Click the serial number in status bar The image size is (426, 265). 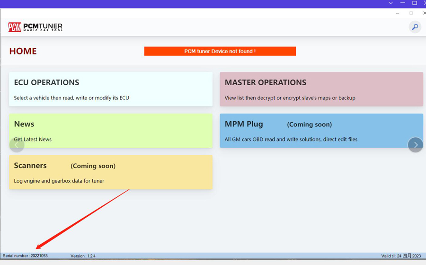[26, 256]
